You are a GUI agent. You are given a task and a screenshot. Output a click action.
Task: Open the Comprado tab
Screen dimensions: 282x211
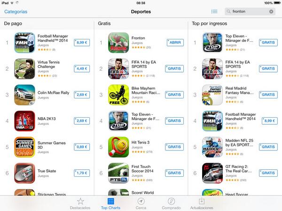coord(171,203)
